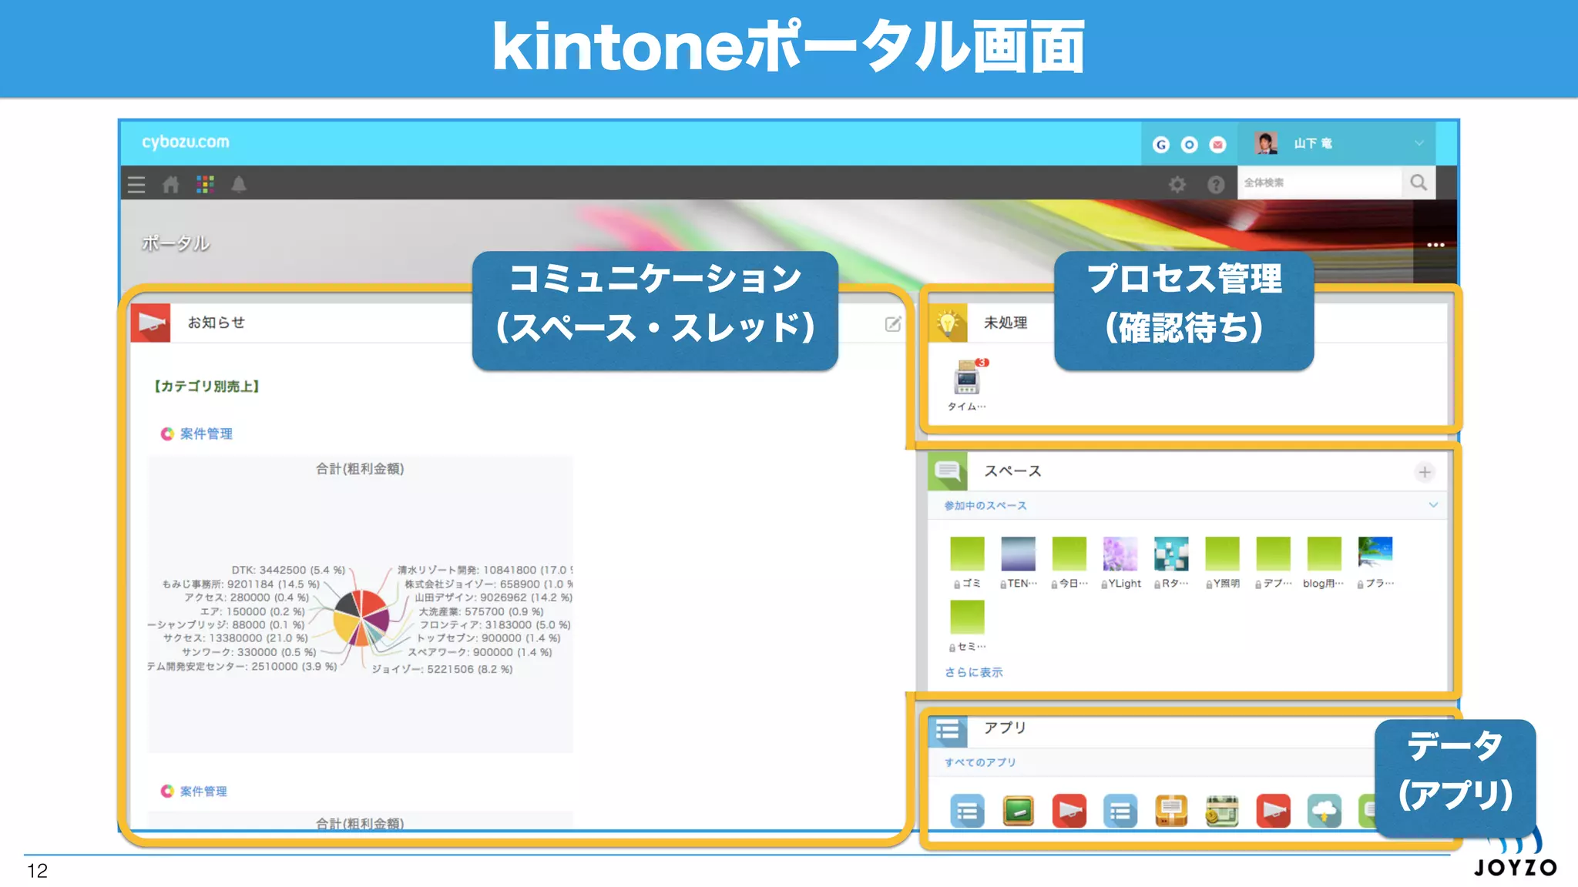This screenshot has width=1578, height=887.
Task: Open the settings gear icon
Action: point(1177,184)
